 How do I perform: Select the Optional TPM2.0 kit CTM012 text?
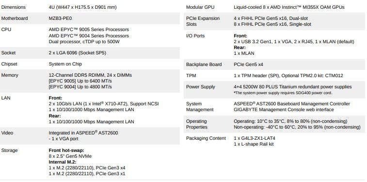(x=312, y=76)
